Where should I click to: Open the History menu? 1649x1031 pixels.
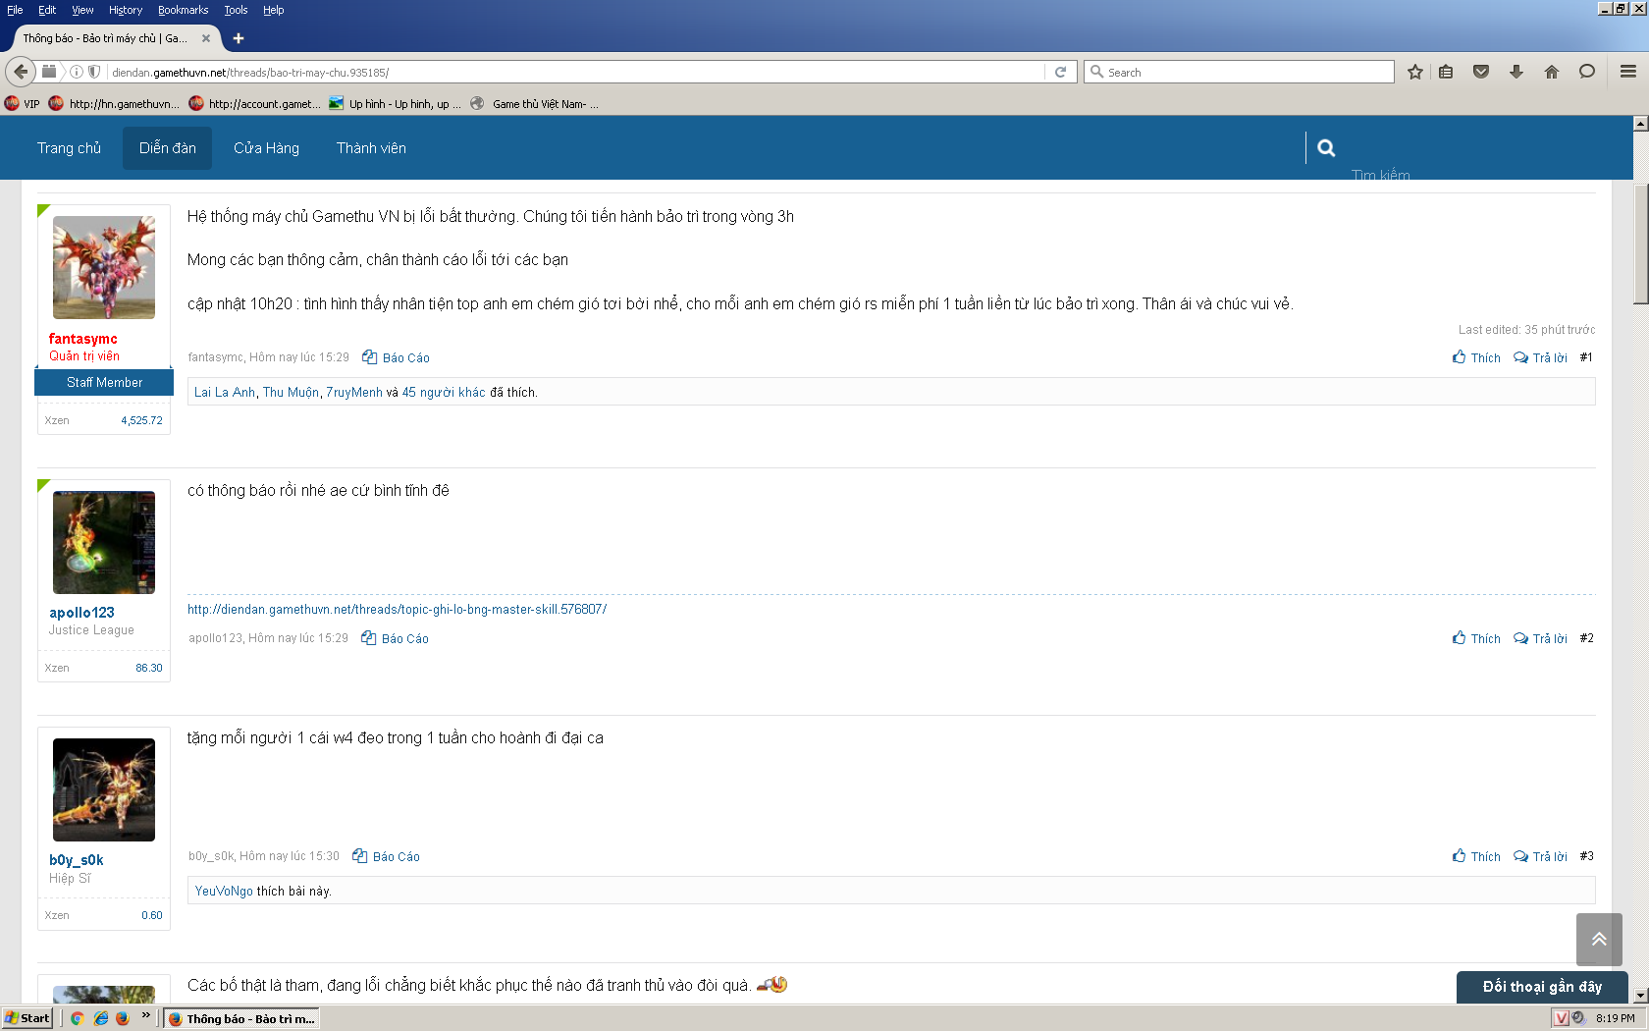(x=126, y=10)
